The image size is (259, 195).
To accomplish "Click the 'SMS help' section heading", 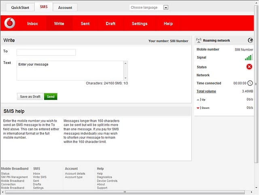I will point(14,111).
